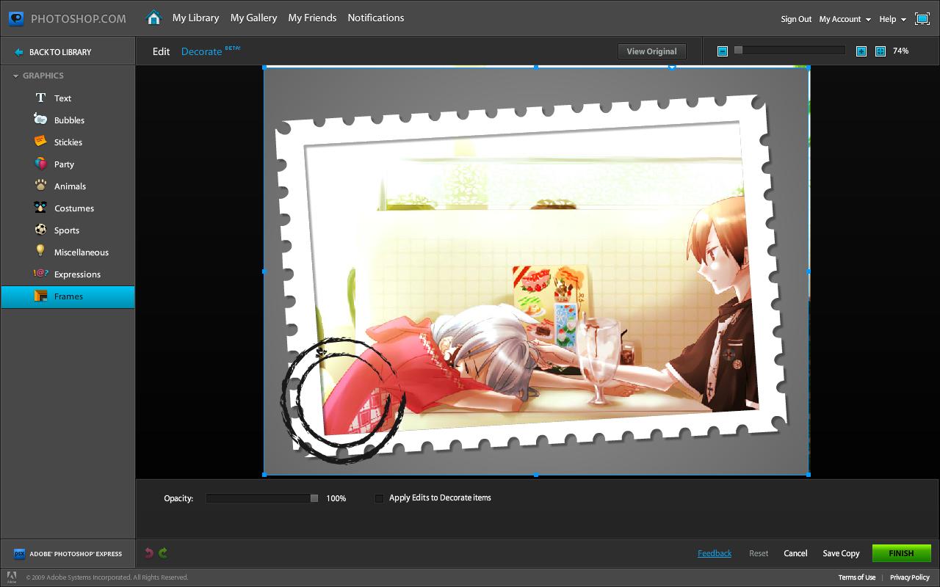Viewport: 940px width, 587px height.
Task: Click Save Copy
Action: [841, 553]
